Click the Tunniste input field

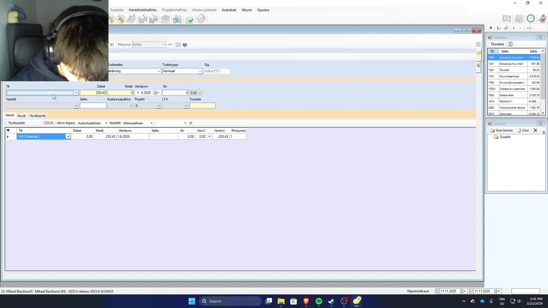pos(202,106)
